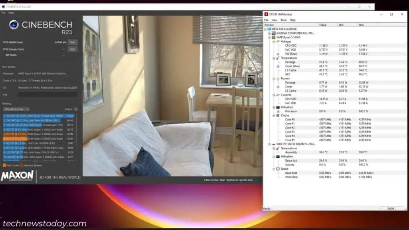Open Cinebench File menu
Viewport: 409px width, 230px height.
tap(3, 13)
